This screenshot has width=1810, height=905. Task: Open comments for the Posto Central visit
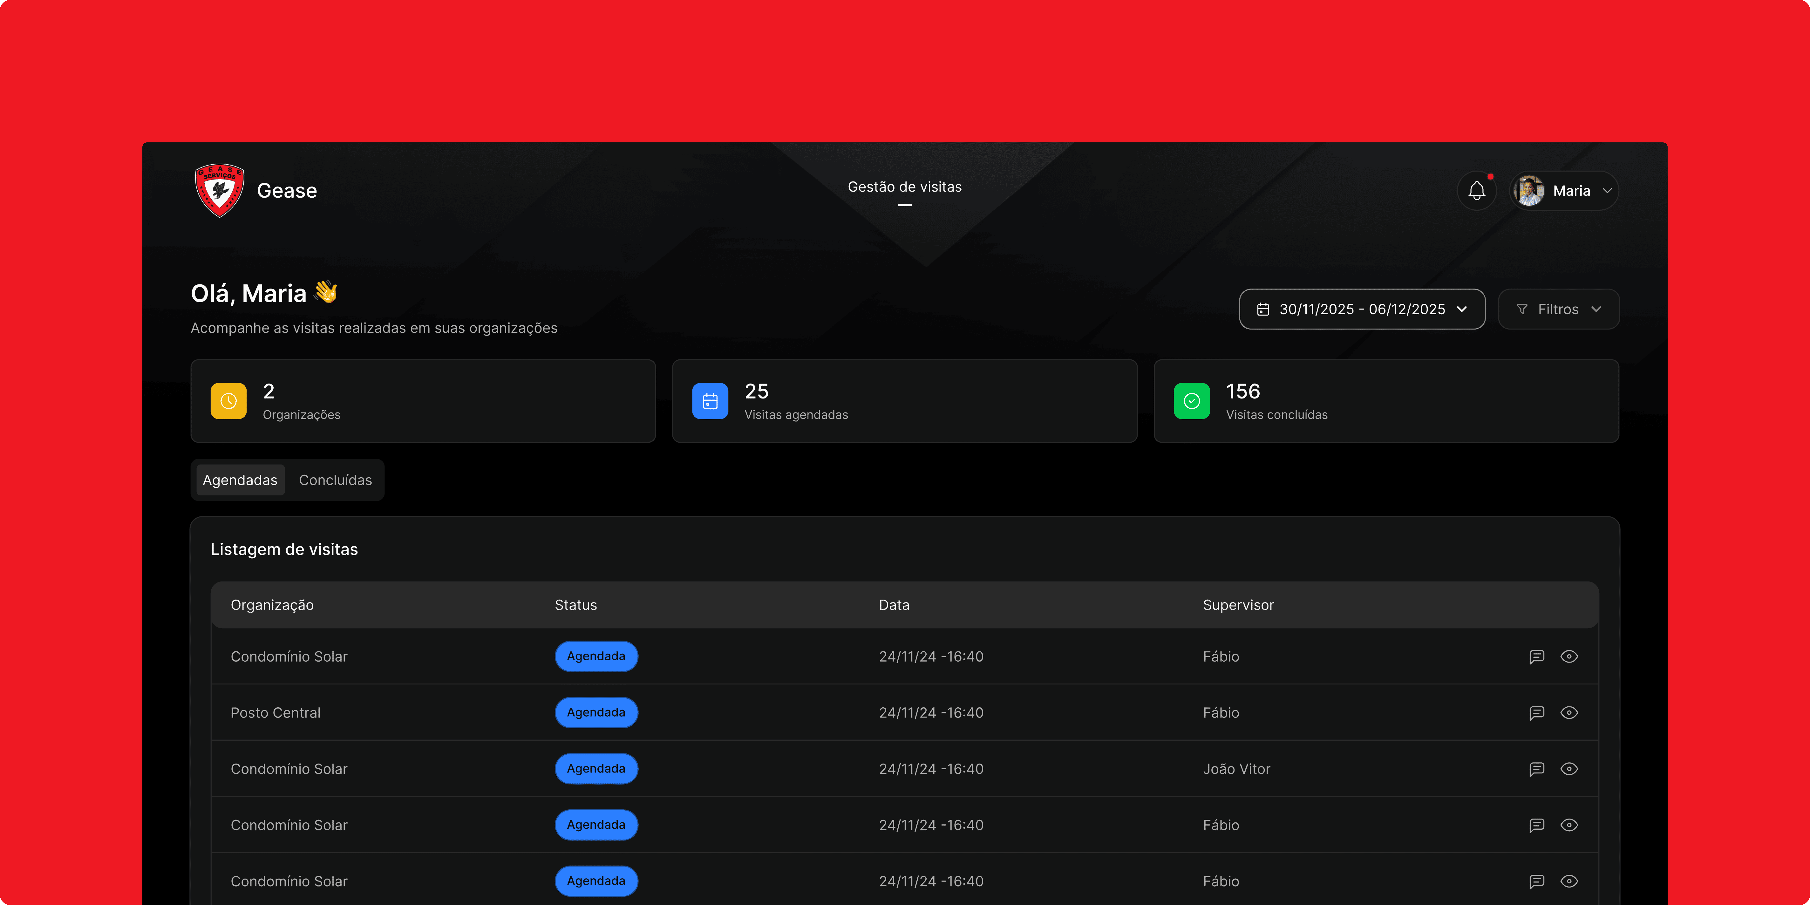pos(1537,712)
